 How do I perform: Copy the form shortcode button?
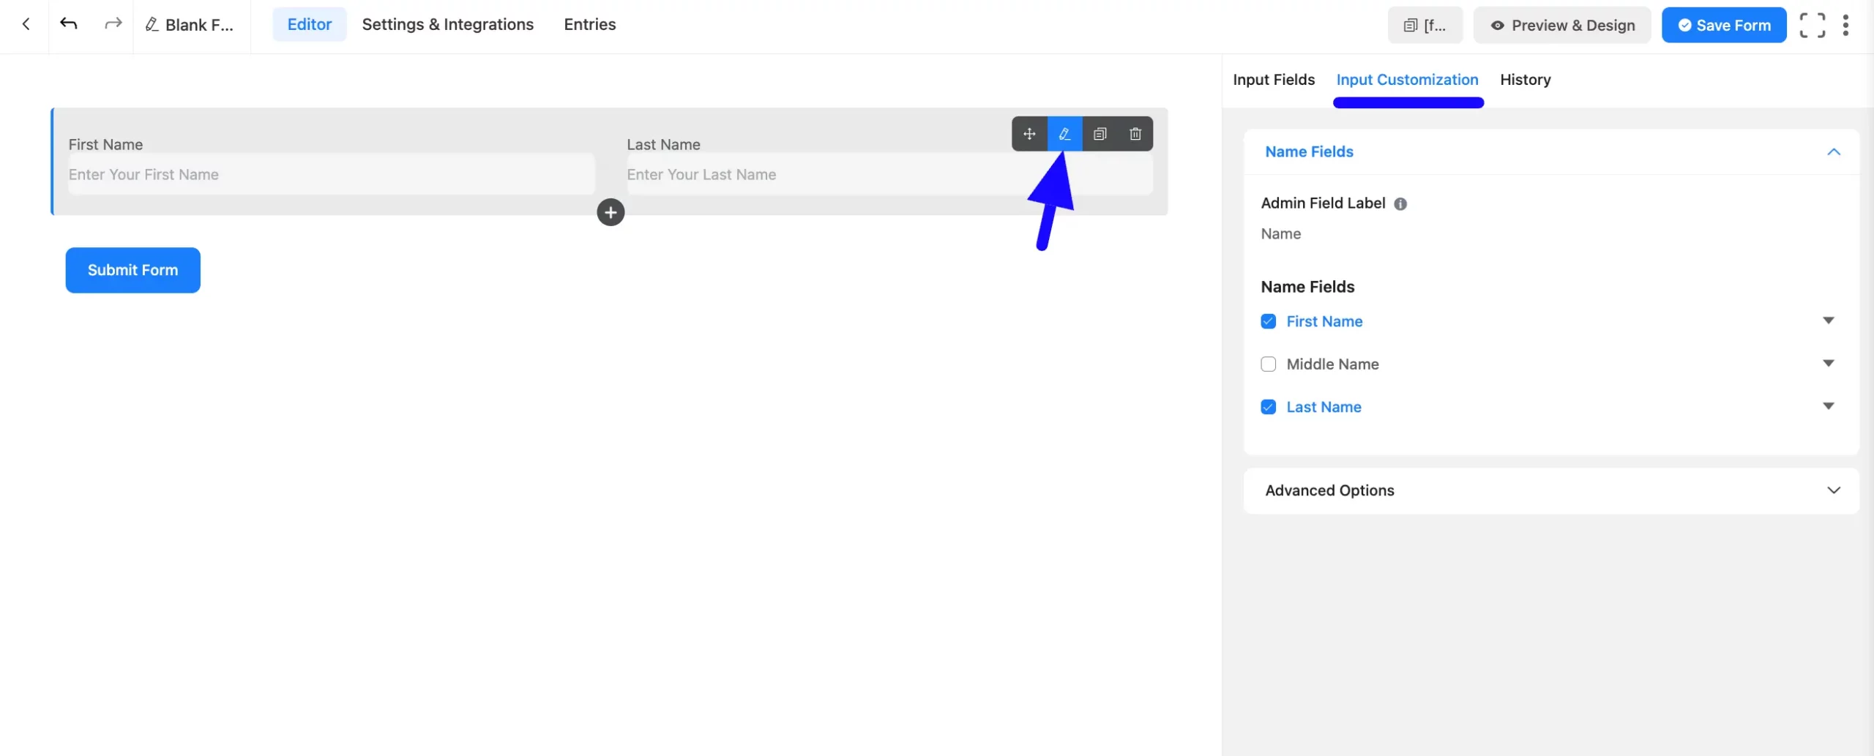point(1425,25)
